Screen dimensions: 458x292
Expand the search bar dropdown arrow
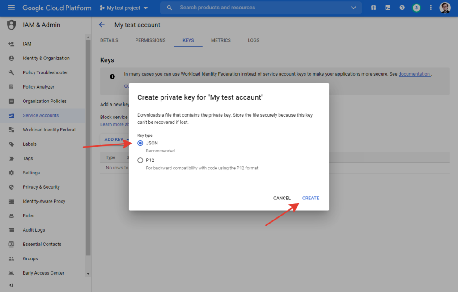353,8
